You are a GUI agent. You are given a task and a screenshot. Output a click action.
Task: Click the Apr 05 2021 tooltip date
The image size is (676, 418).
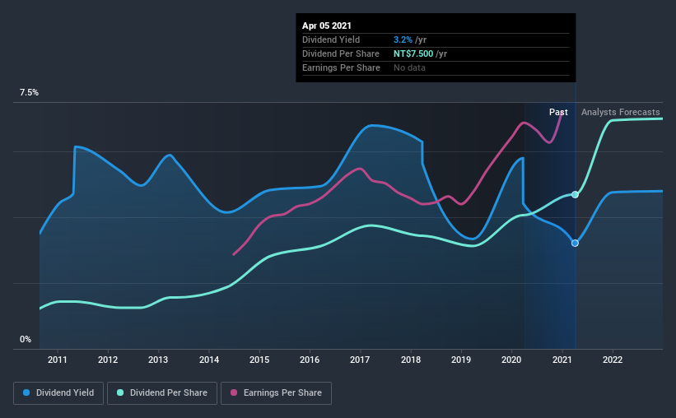tap(327, 26)
